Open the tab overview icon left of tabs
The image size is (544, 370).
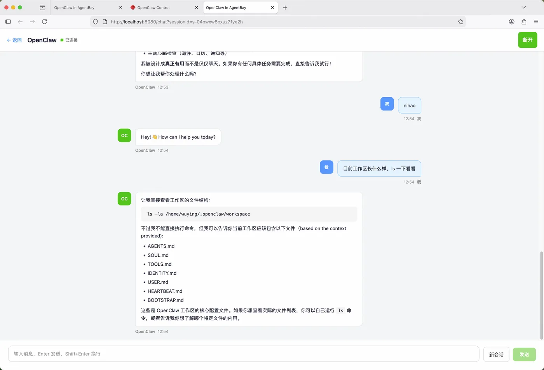coord(42,7)
